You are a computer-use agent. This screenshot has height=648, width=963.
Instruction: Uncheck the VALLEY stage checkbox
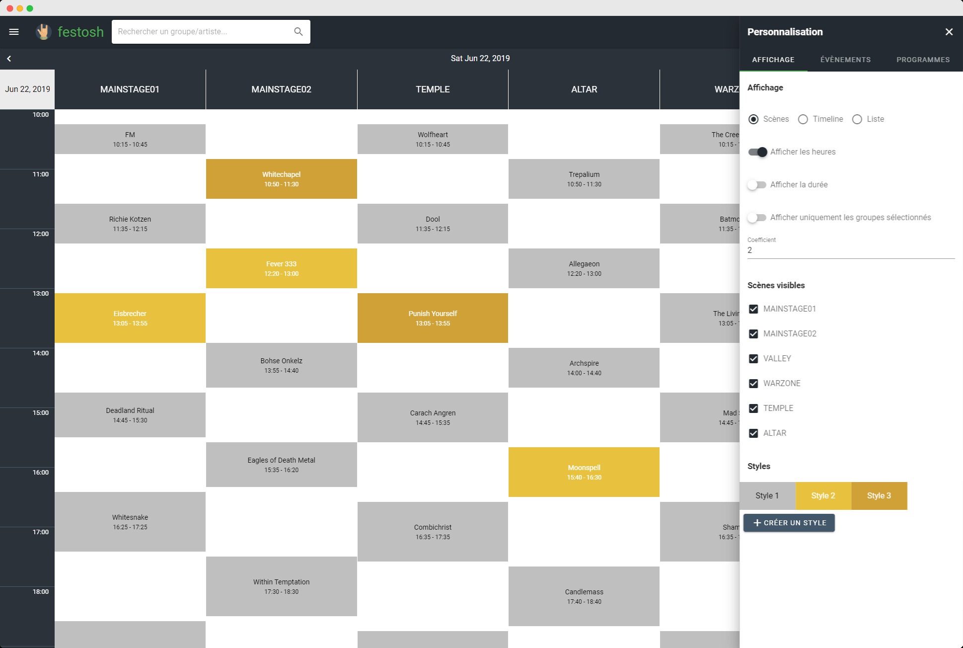coord(753,359)
